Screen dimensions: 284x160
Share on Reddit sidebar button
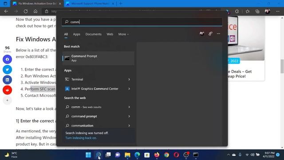(7, 90)
